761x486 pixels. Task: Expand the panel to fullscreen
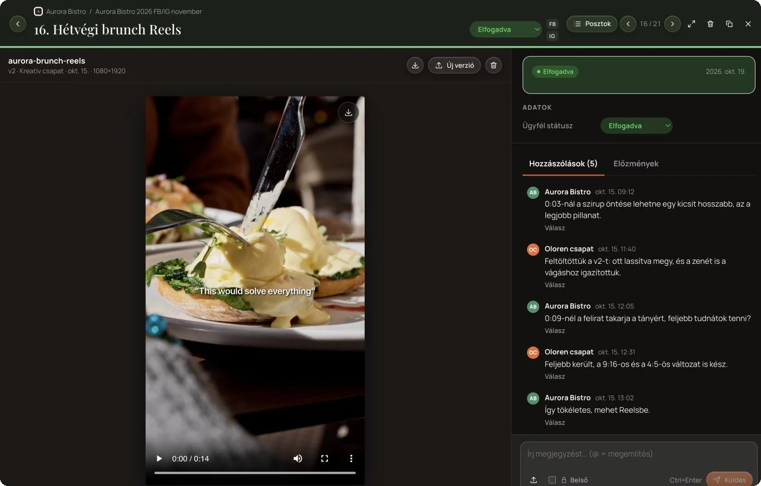[692, 24]
